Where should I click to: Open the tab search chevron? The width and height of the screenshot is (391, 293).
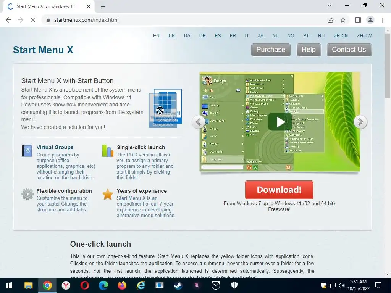pos(330,5)
